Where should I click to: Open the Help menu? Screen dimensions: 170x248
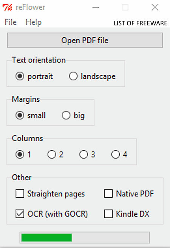(34, 22)
